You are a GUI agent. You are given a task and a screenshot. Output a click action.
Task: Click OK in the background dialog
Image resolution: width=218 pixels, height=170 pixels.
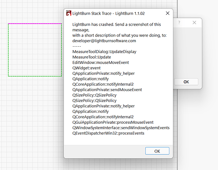click(x=186, y=82)
